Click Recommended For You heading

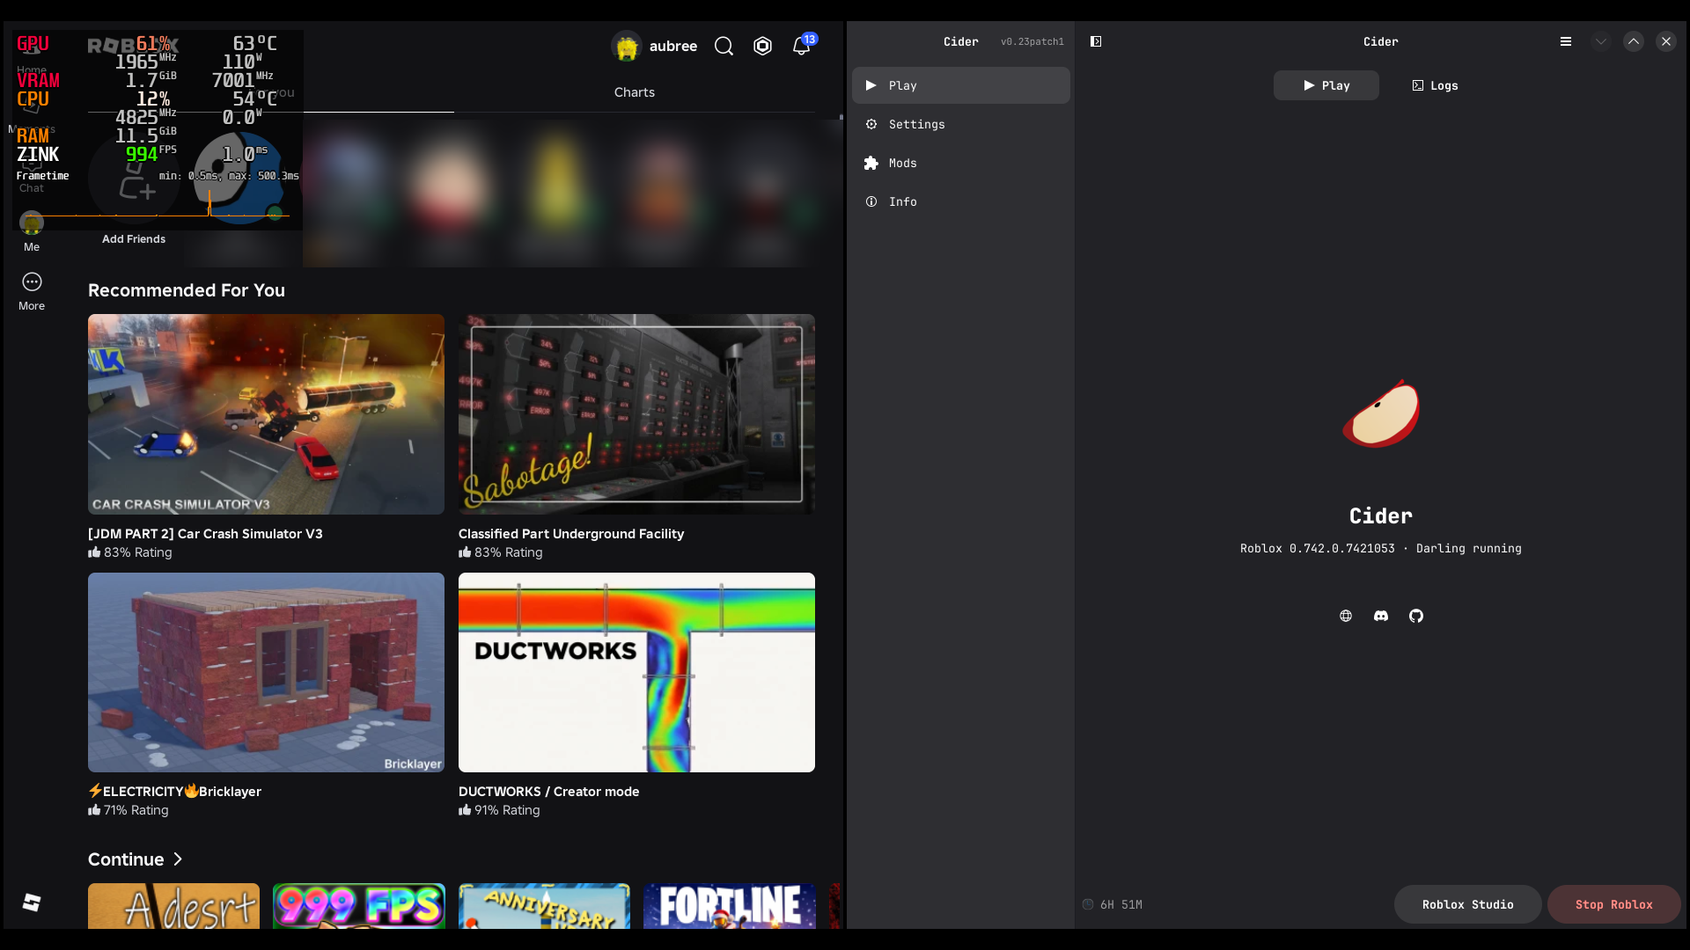point(187,290)
